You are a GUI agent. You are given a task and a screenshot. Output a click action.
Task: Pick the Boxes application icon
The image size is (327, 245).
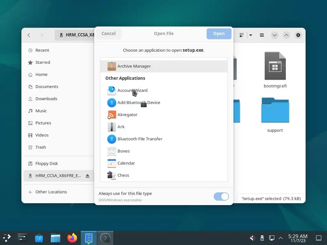coord(111,151)
